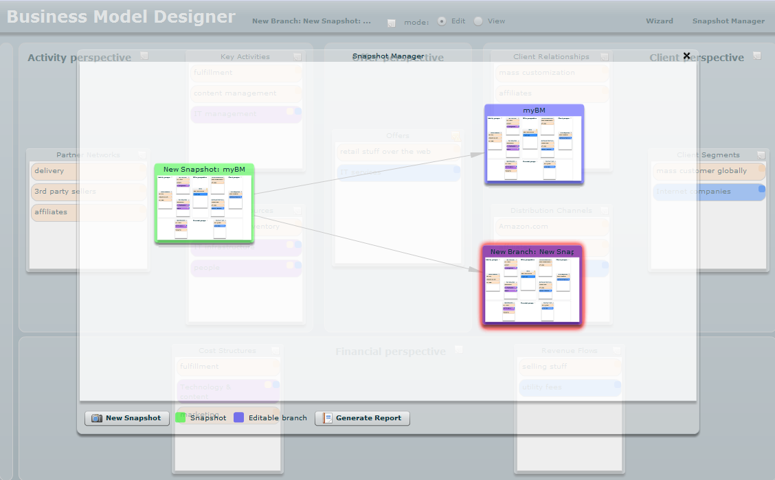This screenshot has height=480, width=775.
Task: Open the Wizard menu item
Action: (659, 21)
